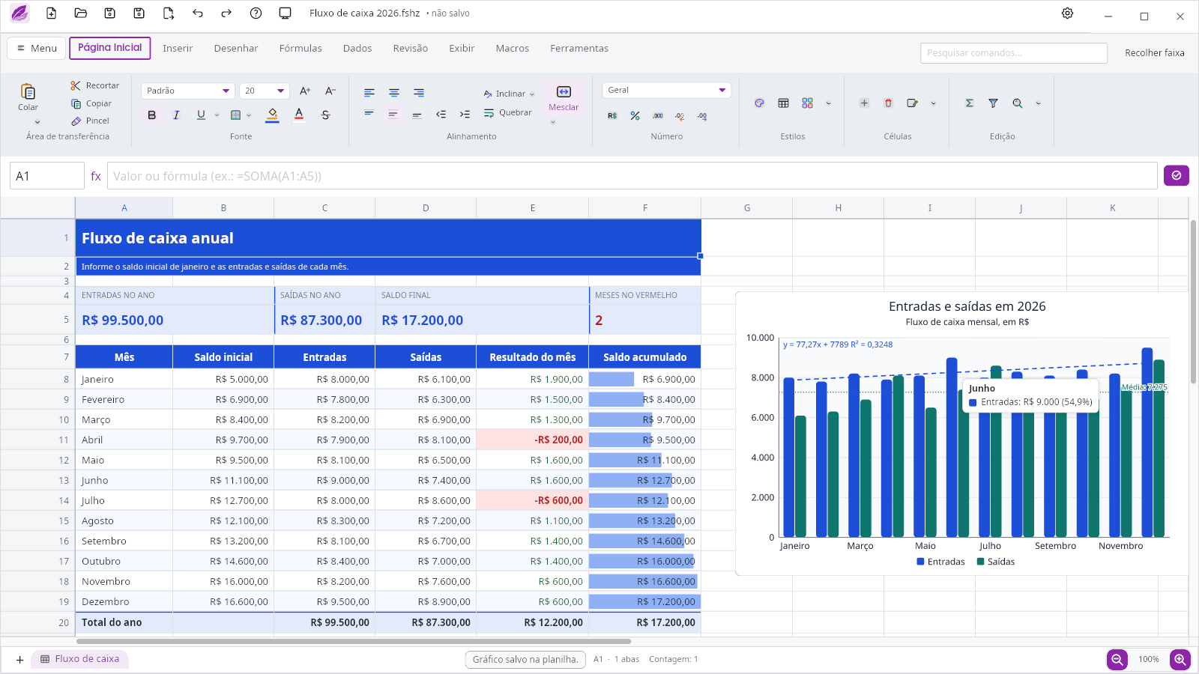Viewport: 1199px width, 674px height.
Task: Expand the Colar paste options arrow
Action: point(37,122)
